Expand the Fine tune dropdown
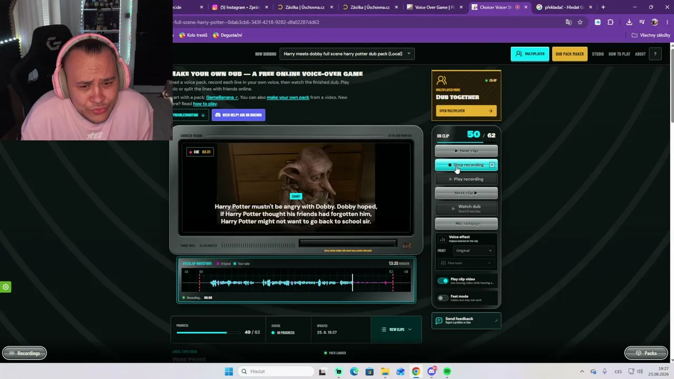The width and height of the screenshot is (674, 379). 466,263
